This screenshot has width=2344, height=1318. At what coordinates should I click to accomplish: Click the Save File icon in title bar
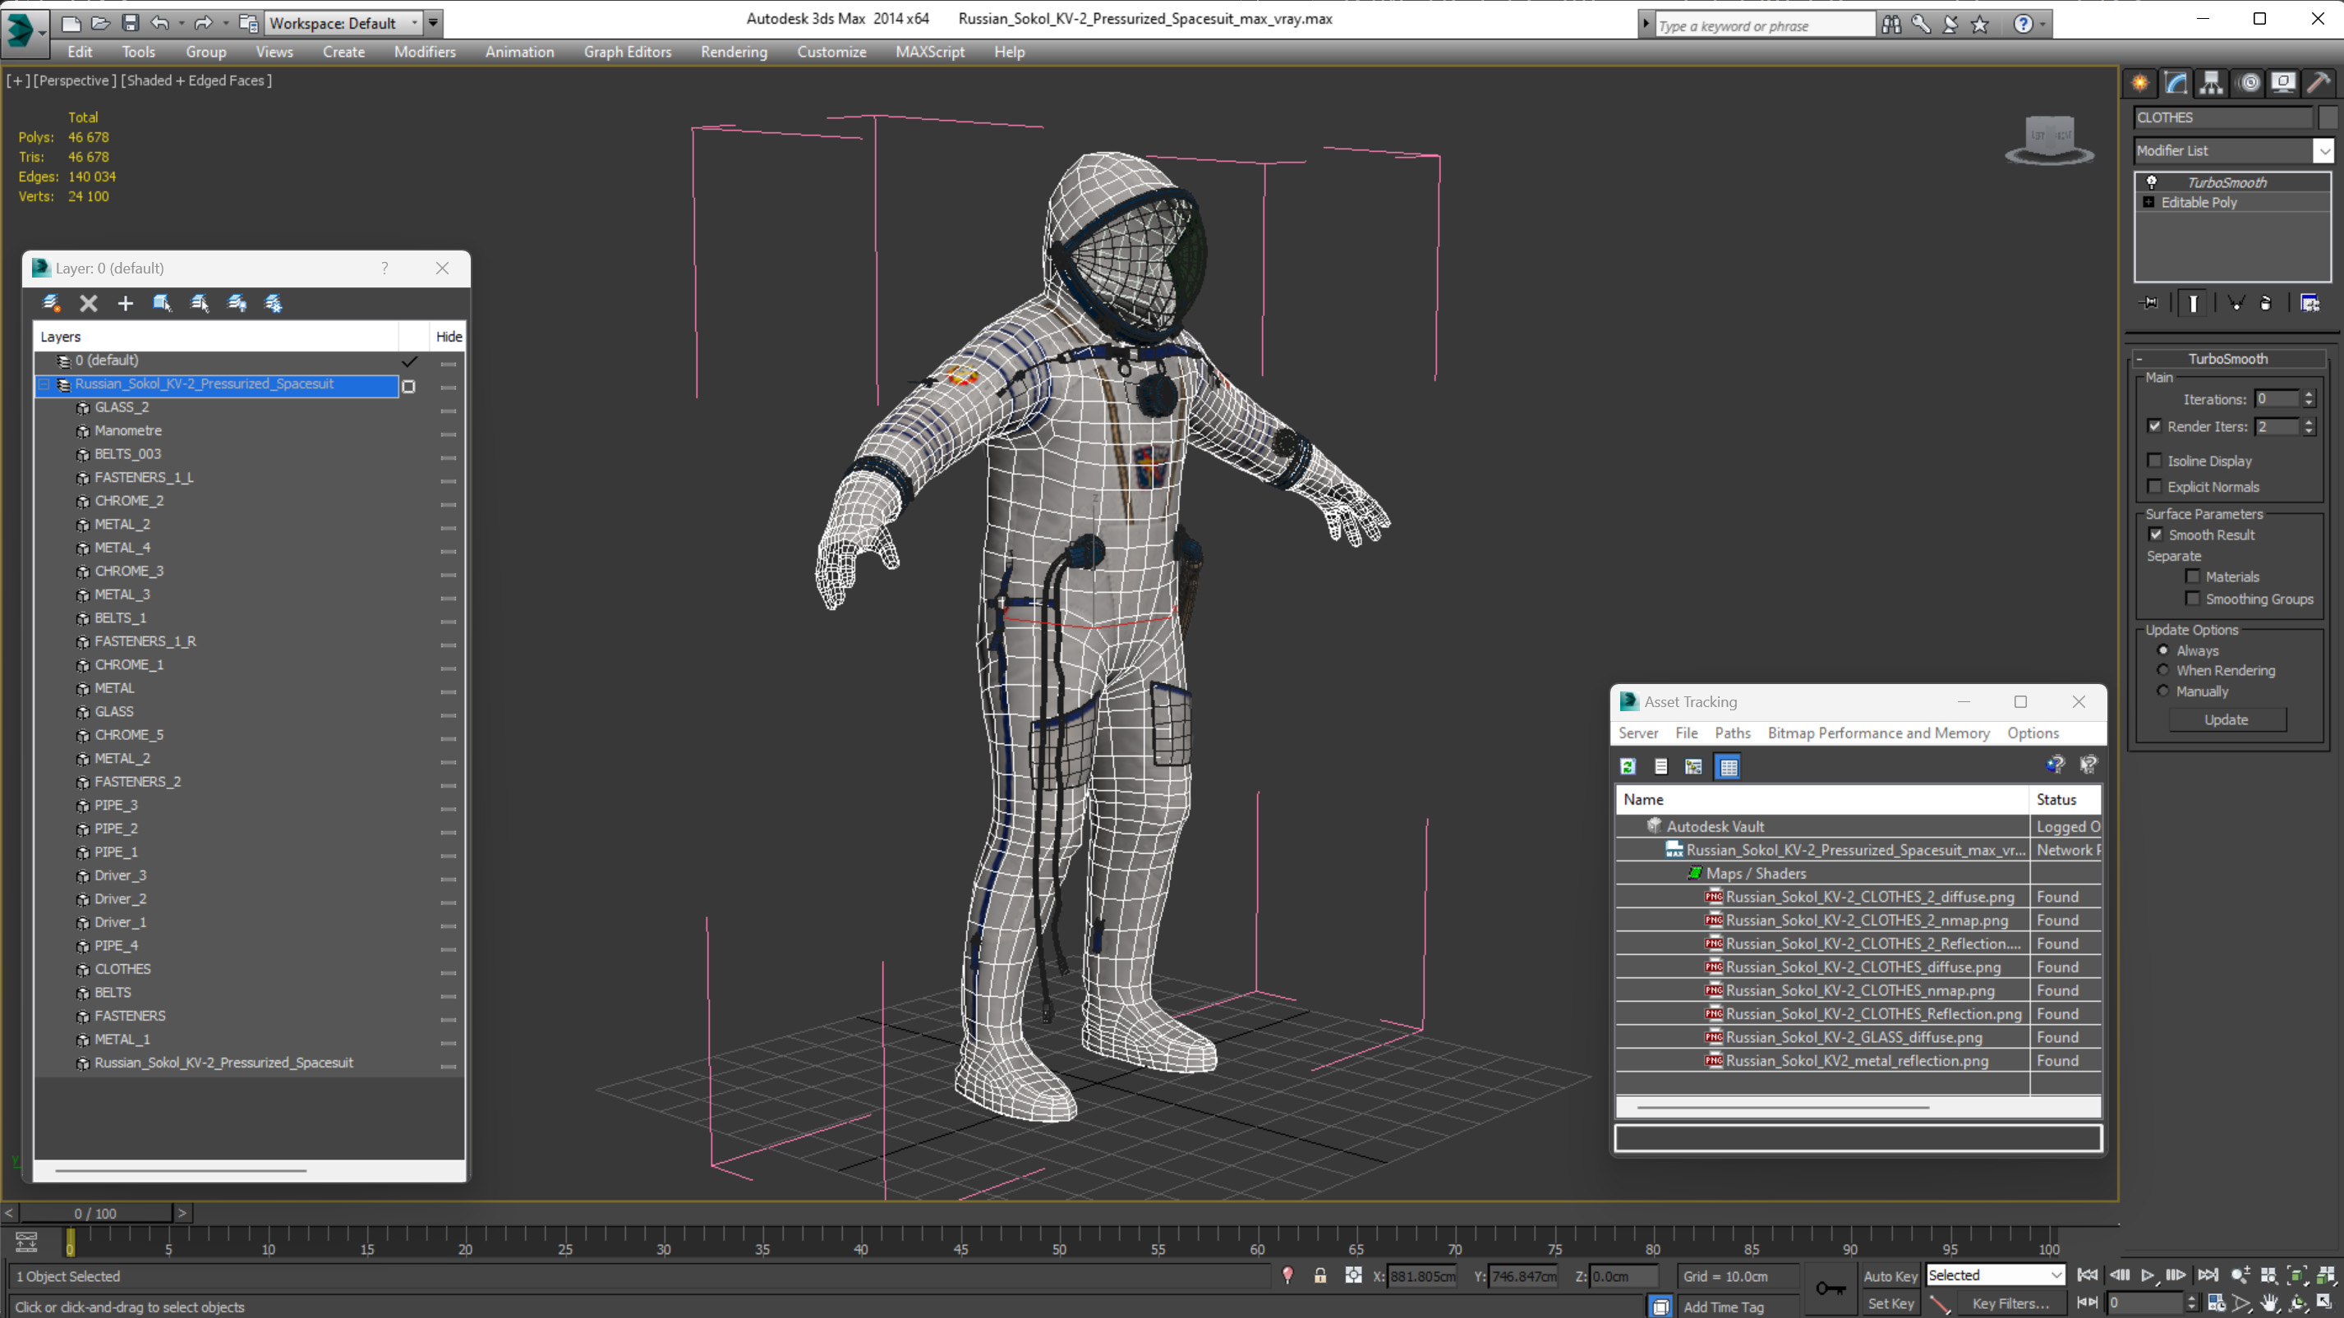coord(130,23)
